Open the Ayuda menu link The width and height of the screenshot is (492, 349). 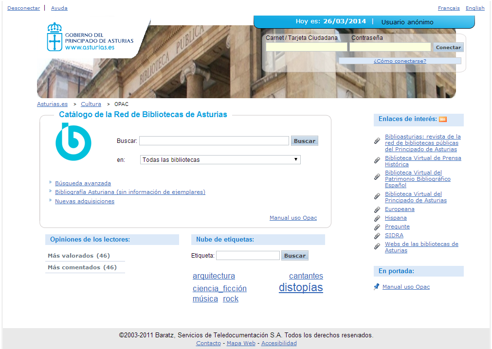(59, 8)
